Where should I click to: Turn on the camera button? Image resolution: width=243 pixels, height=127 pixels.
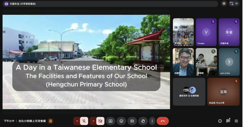(x=100, y=121)
